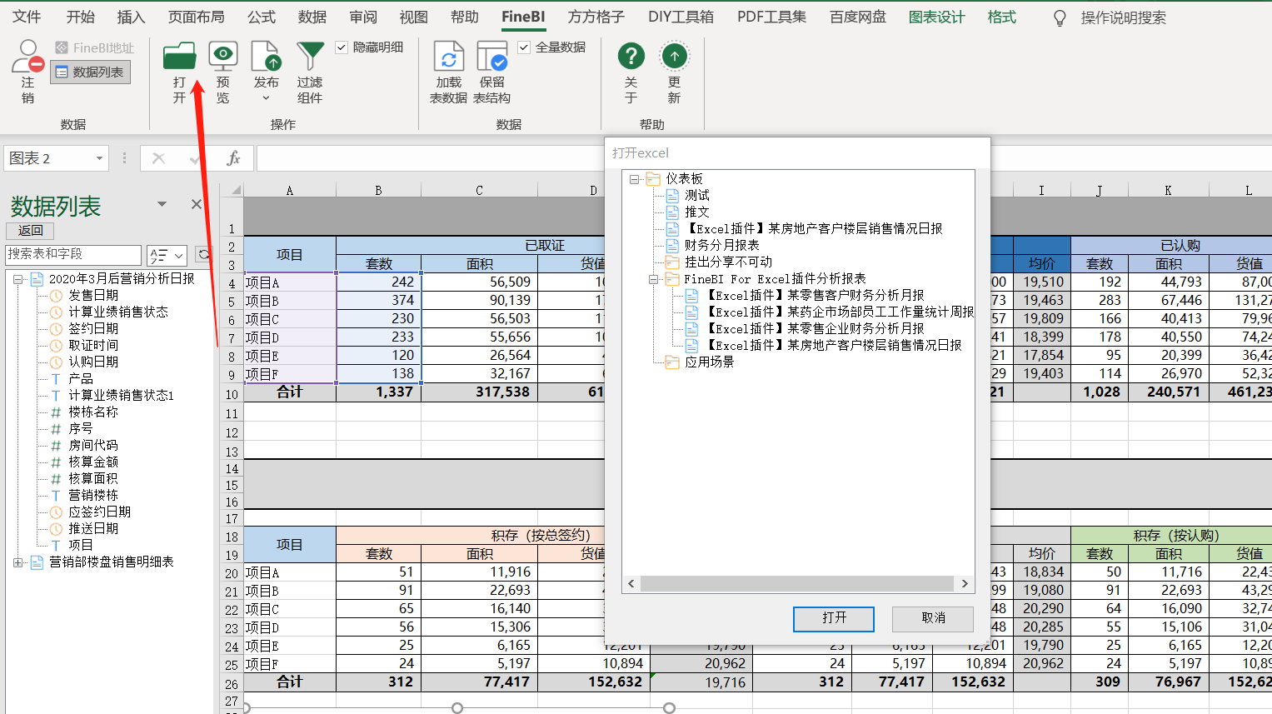Switch to the PDF工具集 ribbon tab

tap(772, 17)
